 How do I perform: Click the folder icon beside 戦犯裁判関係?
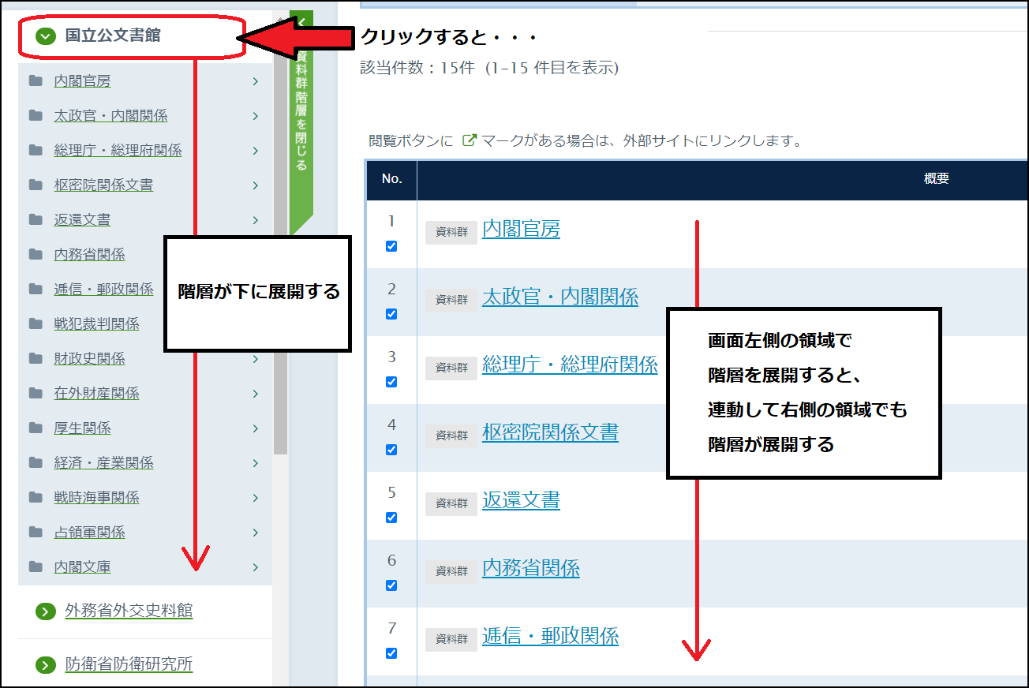click(x=36, y=323)
